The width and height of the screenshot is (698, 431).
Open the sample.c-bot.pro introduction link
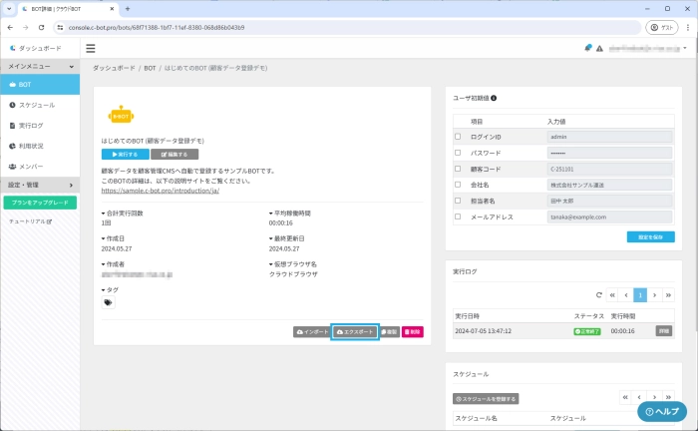pyautogui.click(x=163, y=190)
